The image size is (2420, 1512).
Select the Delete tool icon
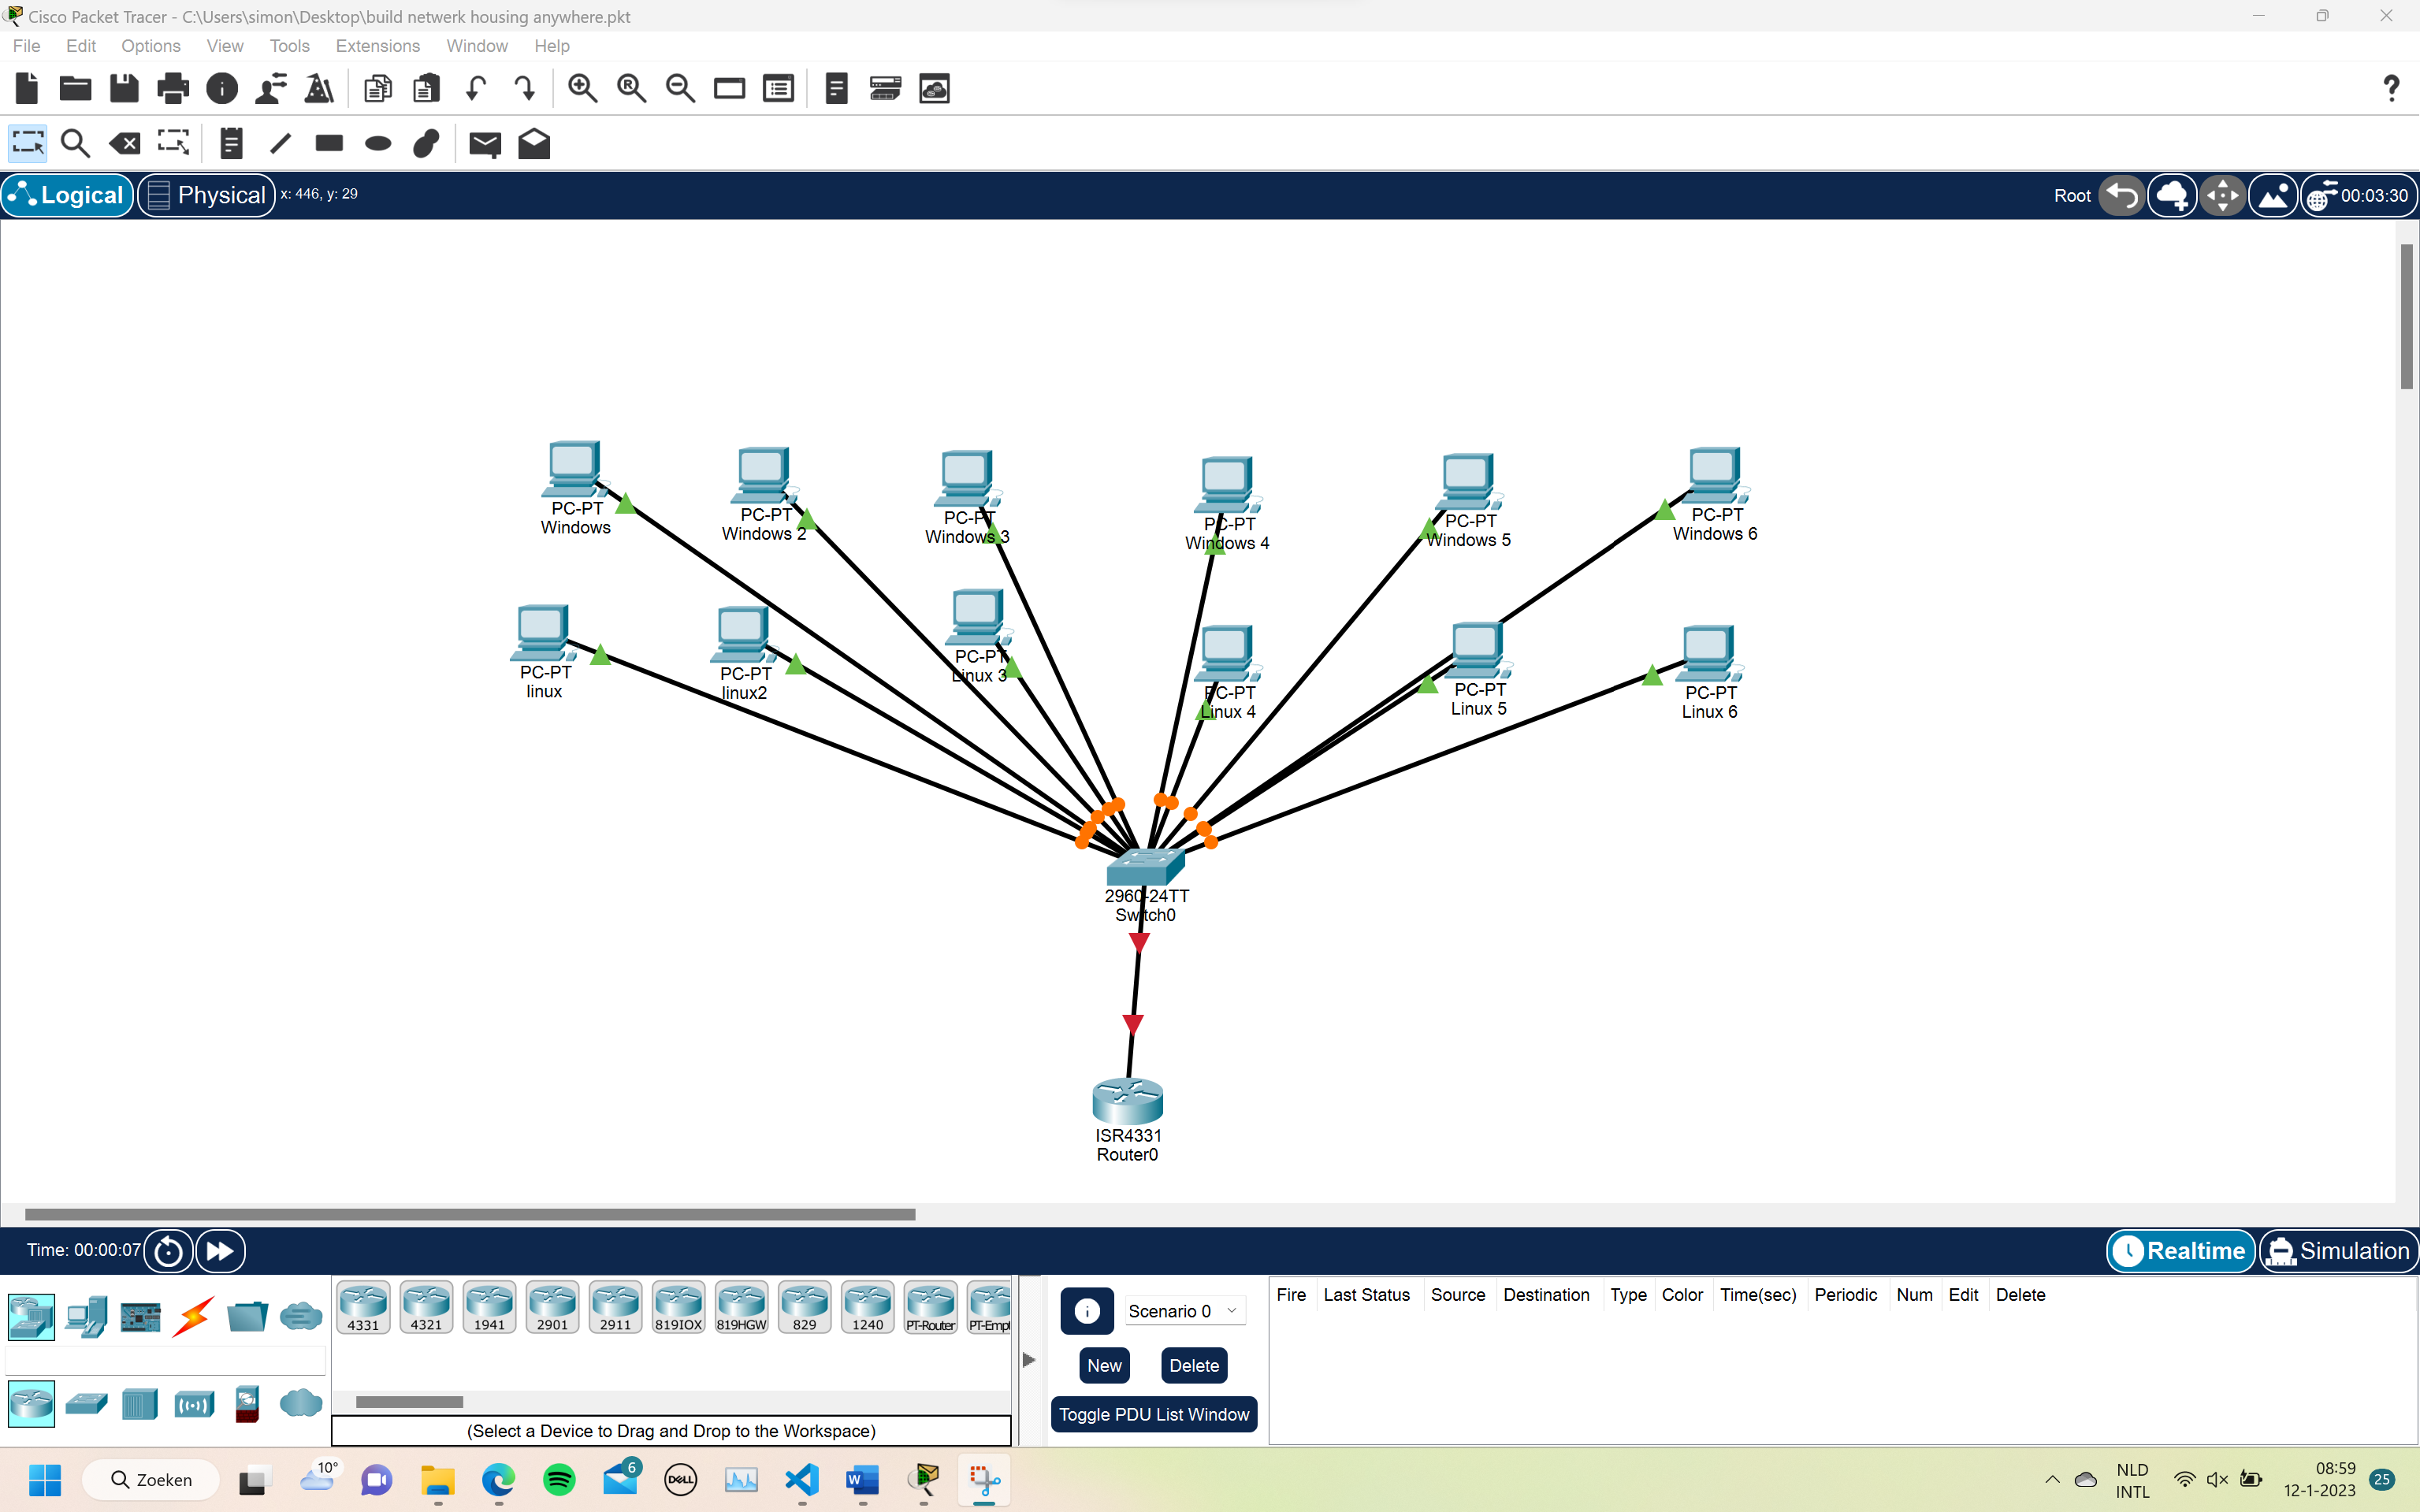[x=125, y=144]
